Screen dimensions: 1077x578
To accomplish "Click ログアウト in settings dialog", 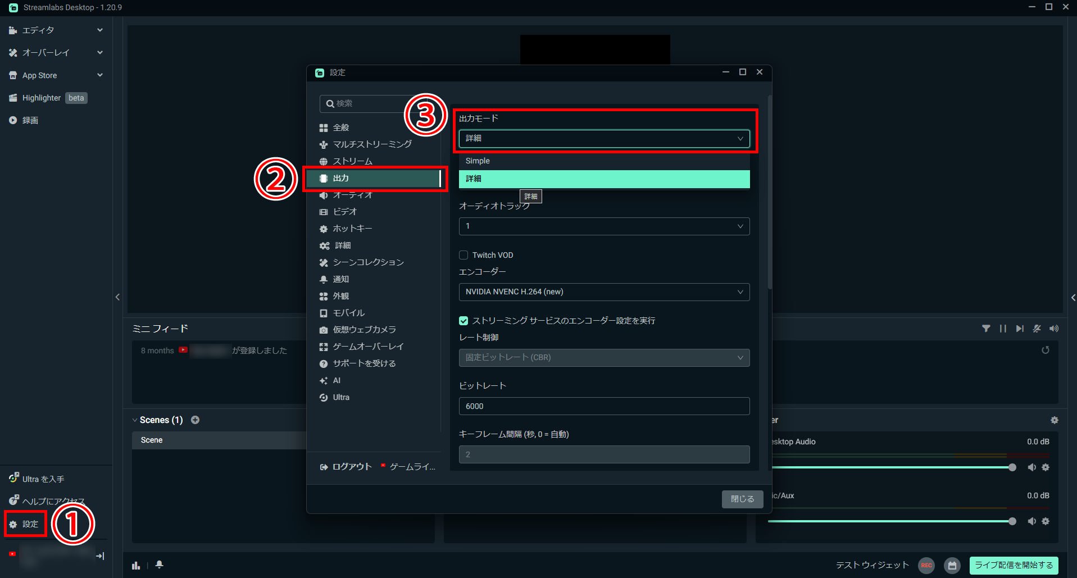I will 346,467.
